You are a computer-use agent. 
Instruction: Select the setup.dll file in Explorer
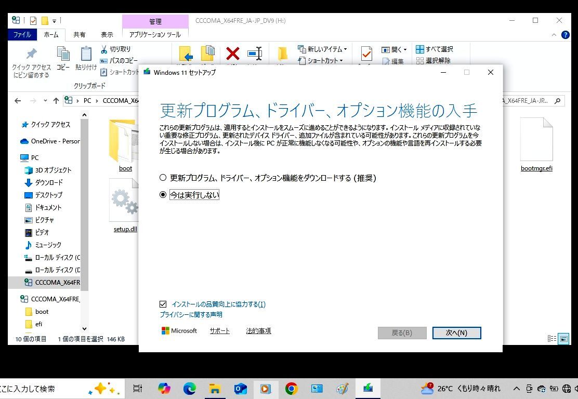125,206
